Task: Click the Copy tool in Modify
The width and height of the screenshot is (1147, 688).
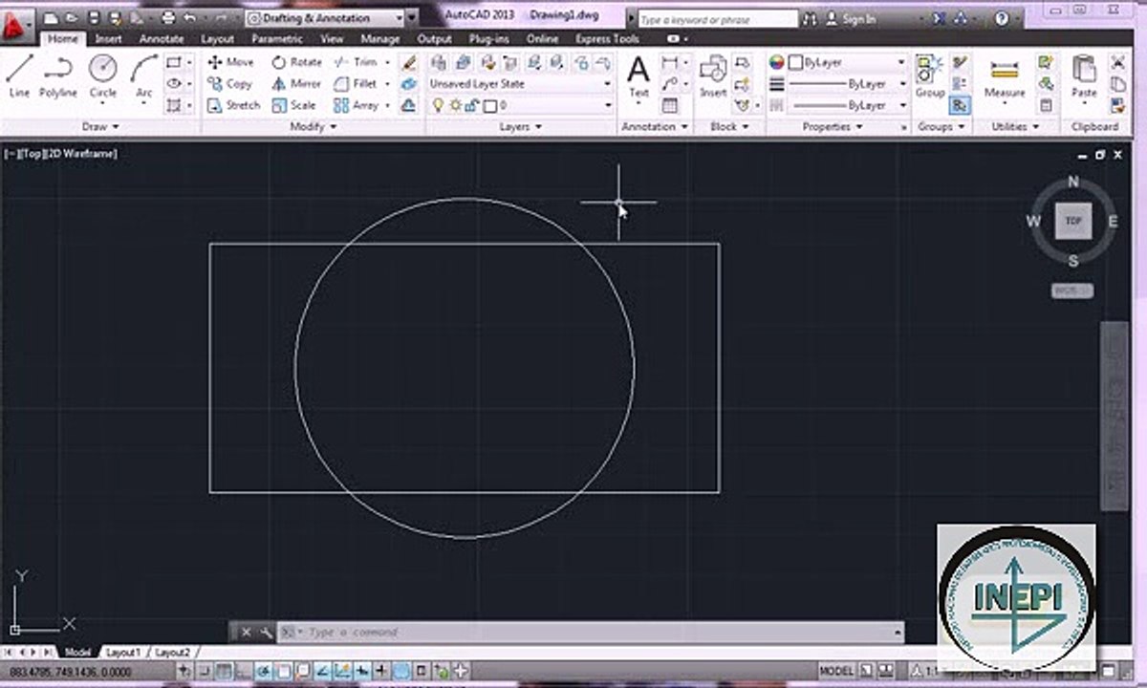Action: 230,84
